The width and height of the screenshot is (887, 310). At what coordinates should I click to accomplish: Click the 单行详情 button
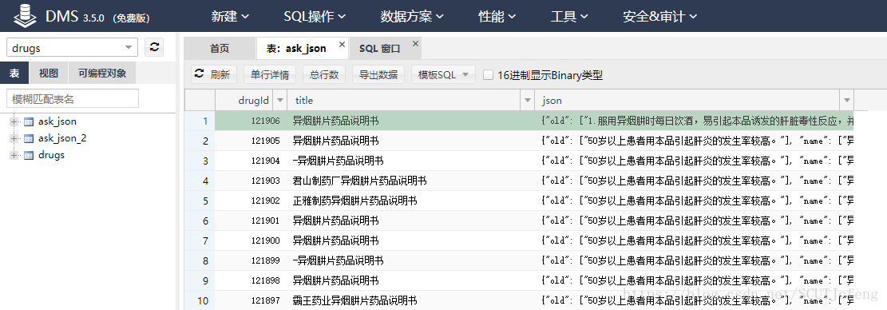269,74
